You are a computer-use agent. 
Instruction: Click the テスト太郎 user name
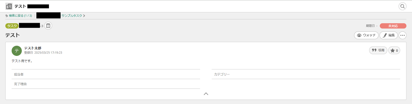[33, 48]
